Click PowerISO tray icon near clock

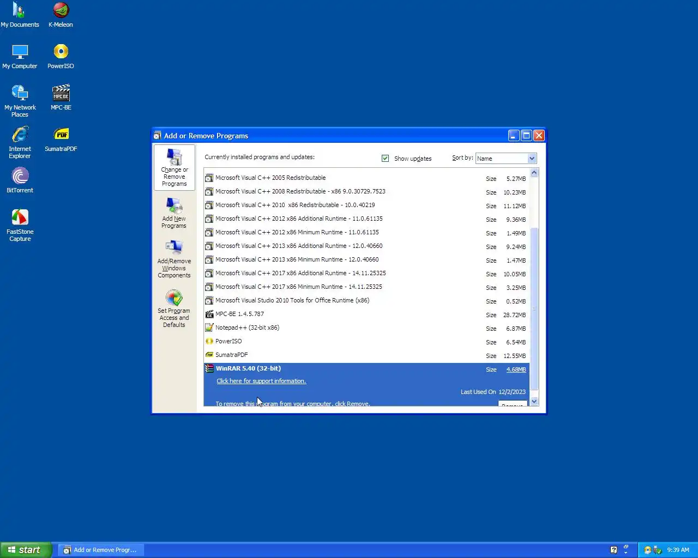coord(647,550)
